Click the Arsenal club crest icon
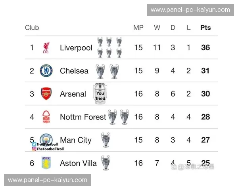Image resolution: width=238 pixels, height=190 pixels. 46,94
